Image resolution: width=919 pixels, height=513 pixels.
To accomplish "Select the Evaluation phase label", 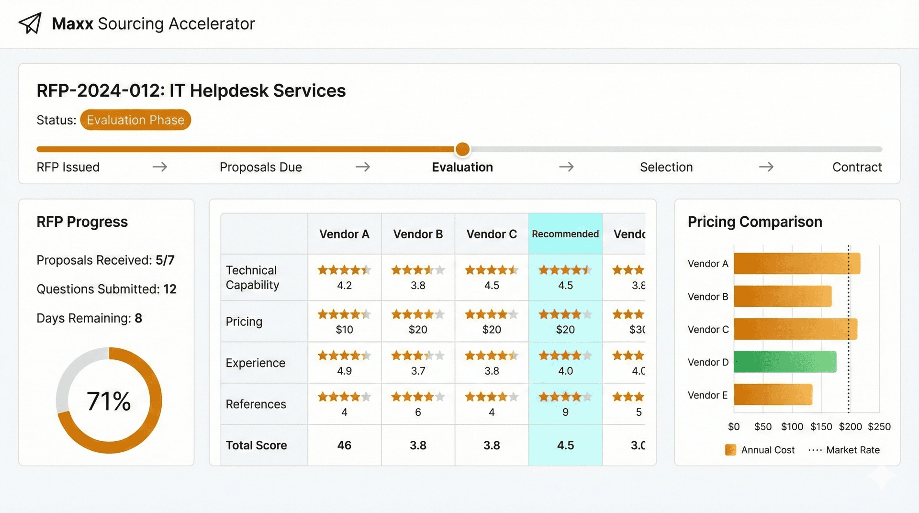I will pyautogui.click(x=462, y=167).
